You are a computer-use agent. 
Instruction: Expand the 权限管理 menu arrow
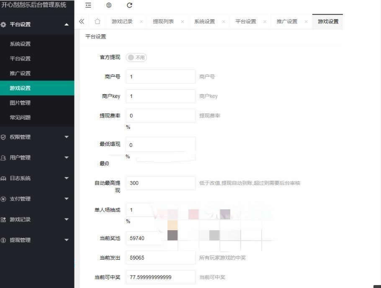[67, 137]
